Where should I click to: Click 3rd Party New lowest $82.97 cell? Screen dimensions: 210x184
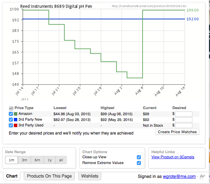(72, 120)
